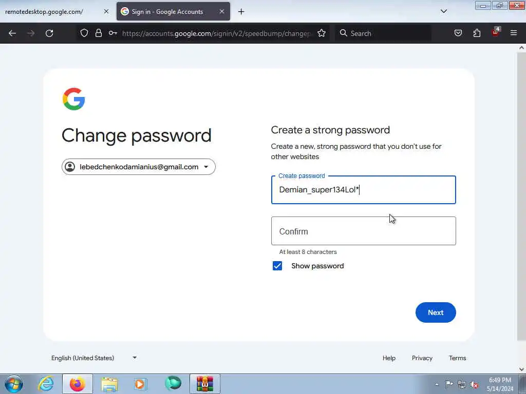Minimize the Firefox window
Viewport: 526px width, 394px height.
pos(483,6)
